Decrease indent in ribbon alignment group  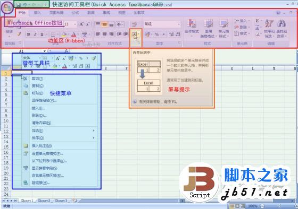pyautogui.click(x=119, y=34)
